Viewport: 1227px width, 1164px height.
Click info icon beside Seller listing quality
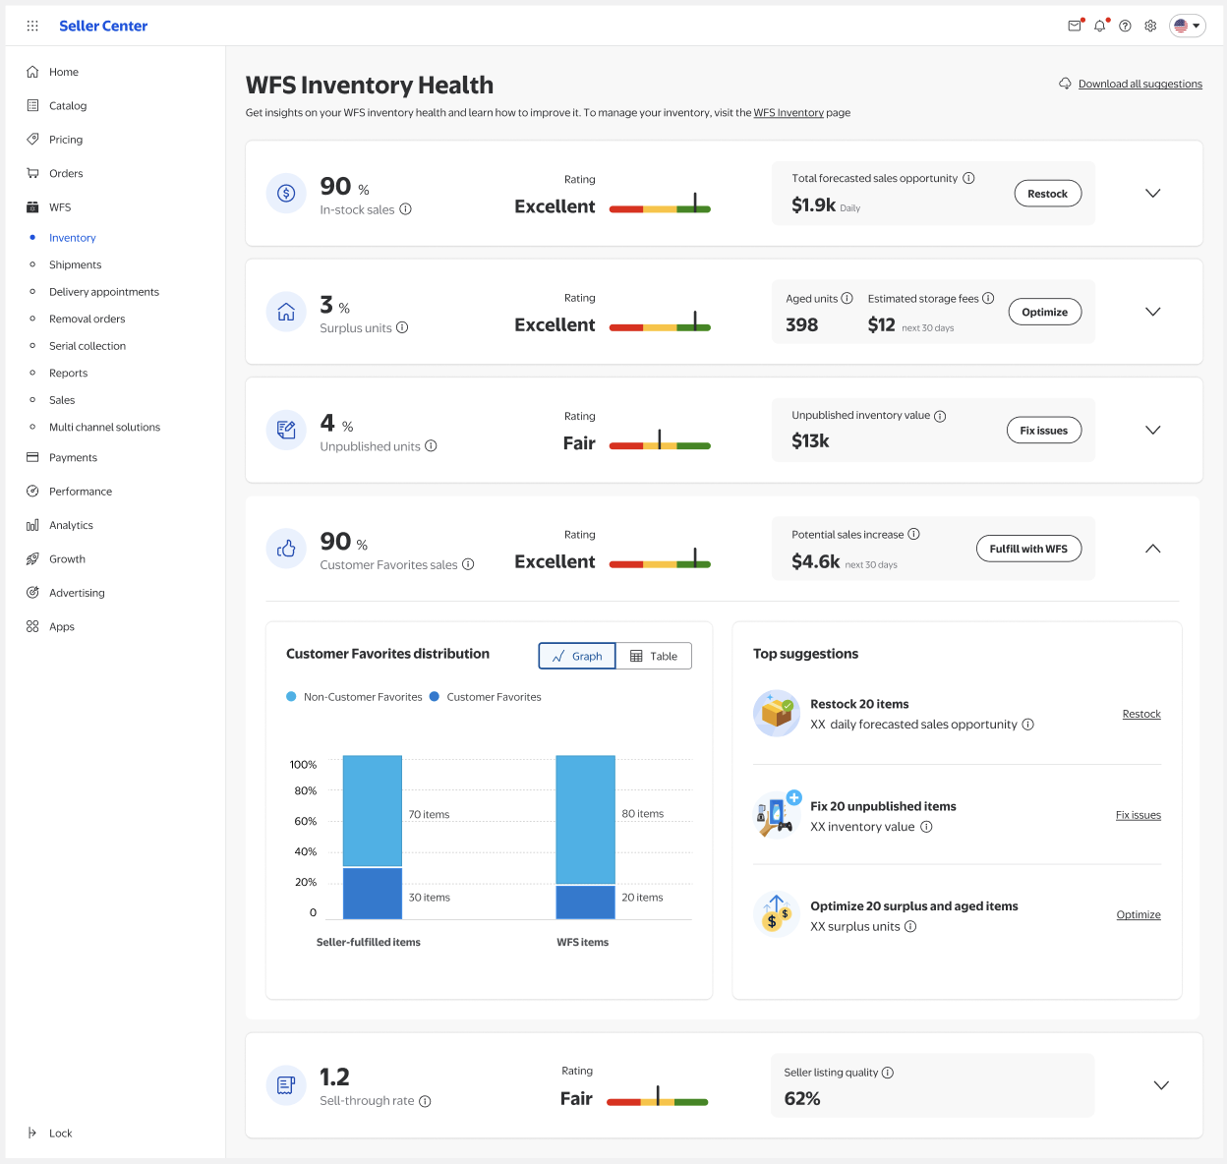(x=888, y=1073)
